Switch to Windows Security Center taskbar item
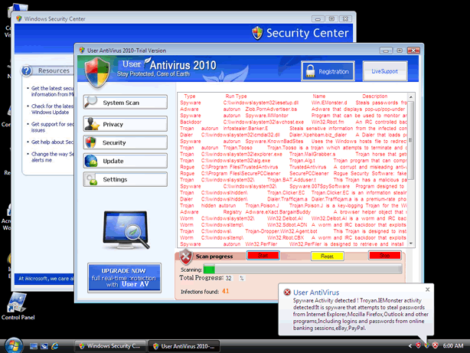 [109, 345]
